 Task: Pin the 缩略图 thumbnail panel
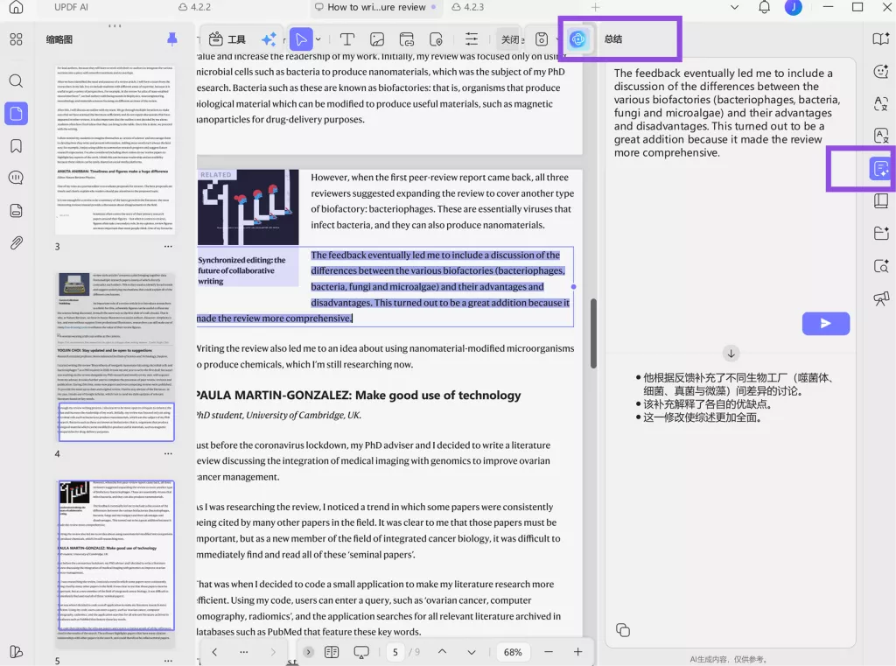(x=171, y=39)
